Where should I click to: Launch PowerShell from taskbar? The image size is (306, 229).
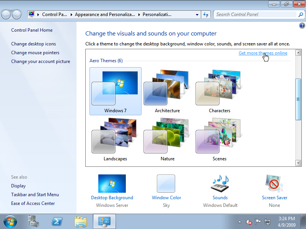[57, 221]
